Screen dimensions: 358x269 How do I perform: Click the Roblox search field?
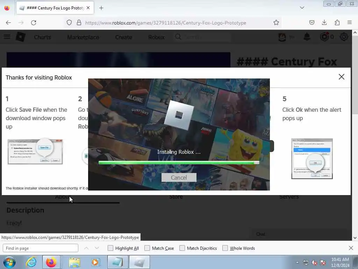203,37
